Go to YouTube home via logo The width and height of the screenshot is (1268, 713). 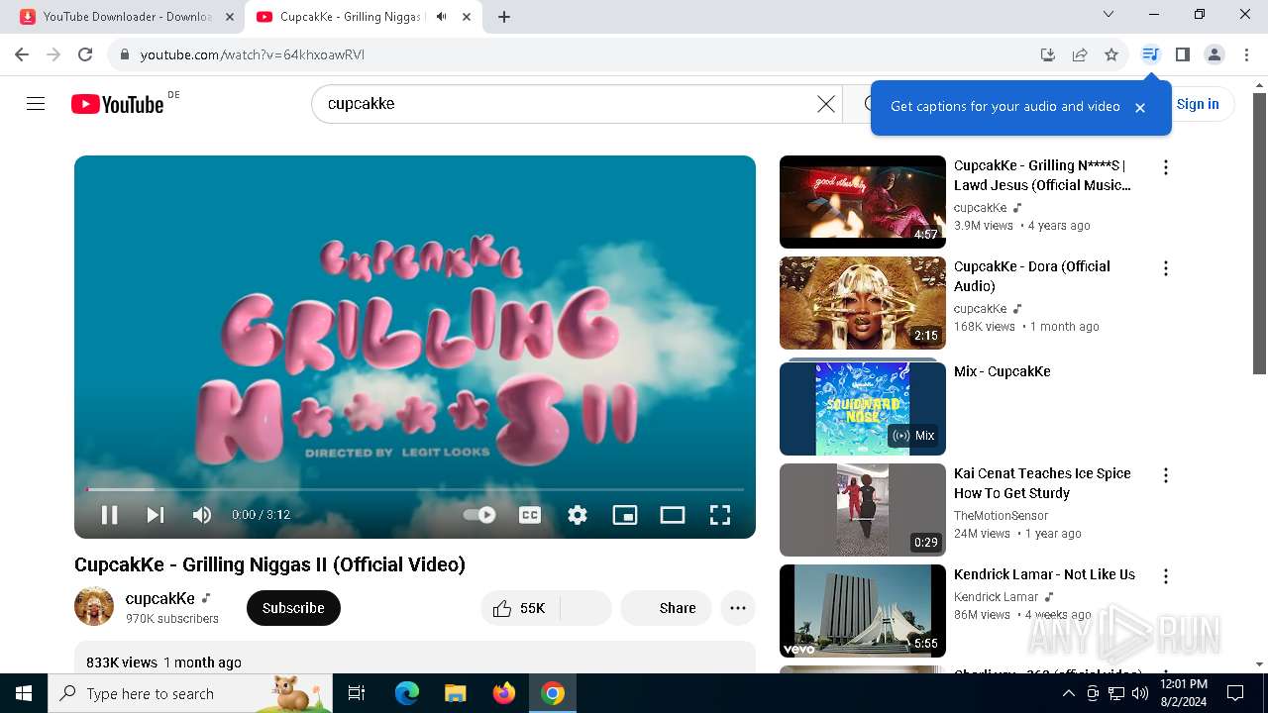tap(117, 104)
